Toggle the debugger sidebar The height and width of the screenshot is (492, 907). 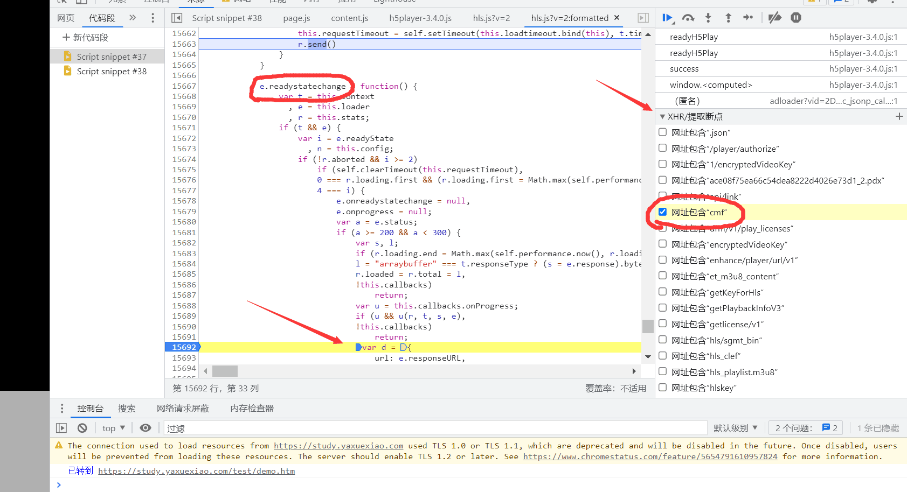click(643, 18)
